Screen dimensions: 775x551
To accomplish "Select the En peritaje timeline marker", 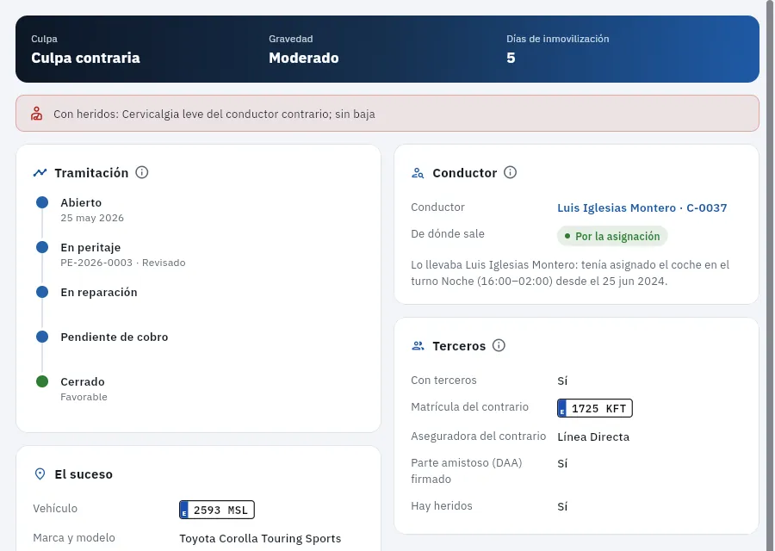I will [42, 247].
